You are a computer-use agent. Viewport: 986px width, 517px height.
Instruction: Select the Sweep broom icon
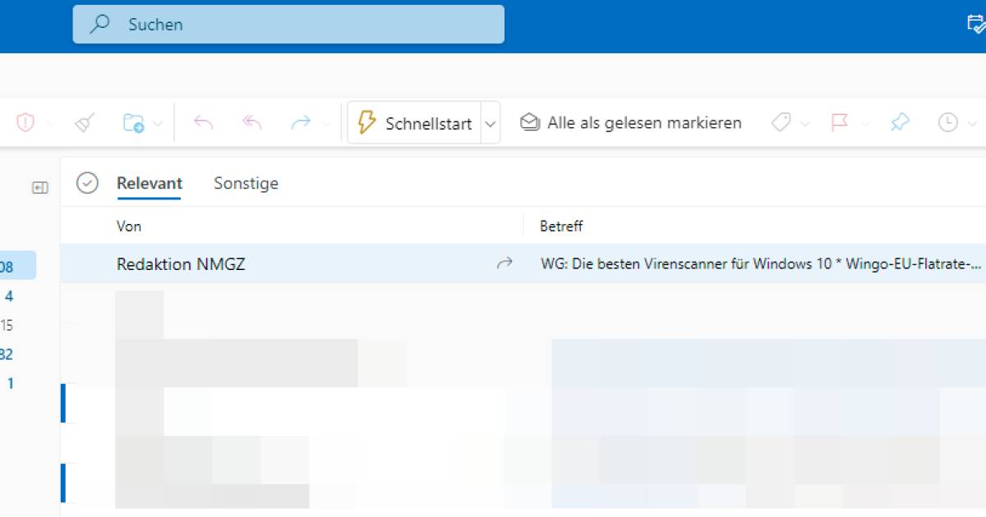82,121
